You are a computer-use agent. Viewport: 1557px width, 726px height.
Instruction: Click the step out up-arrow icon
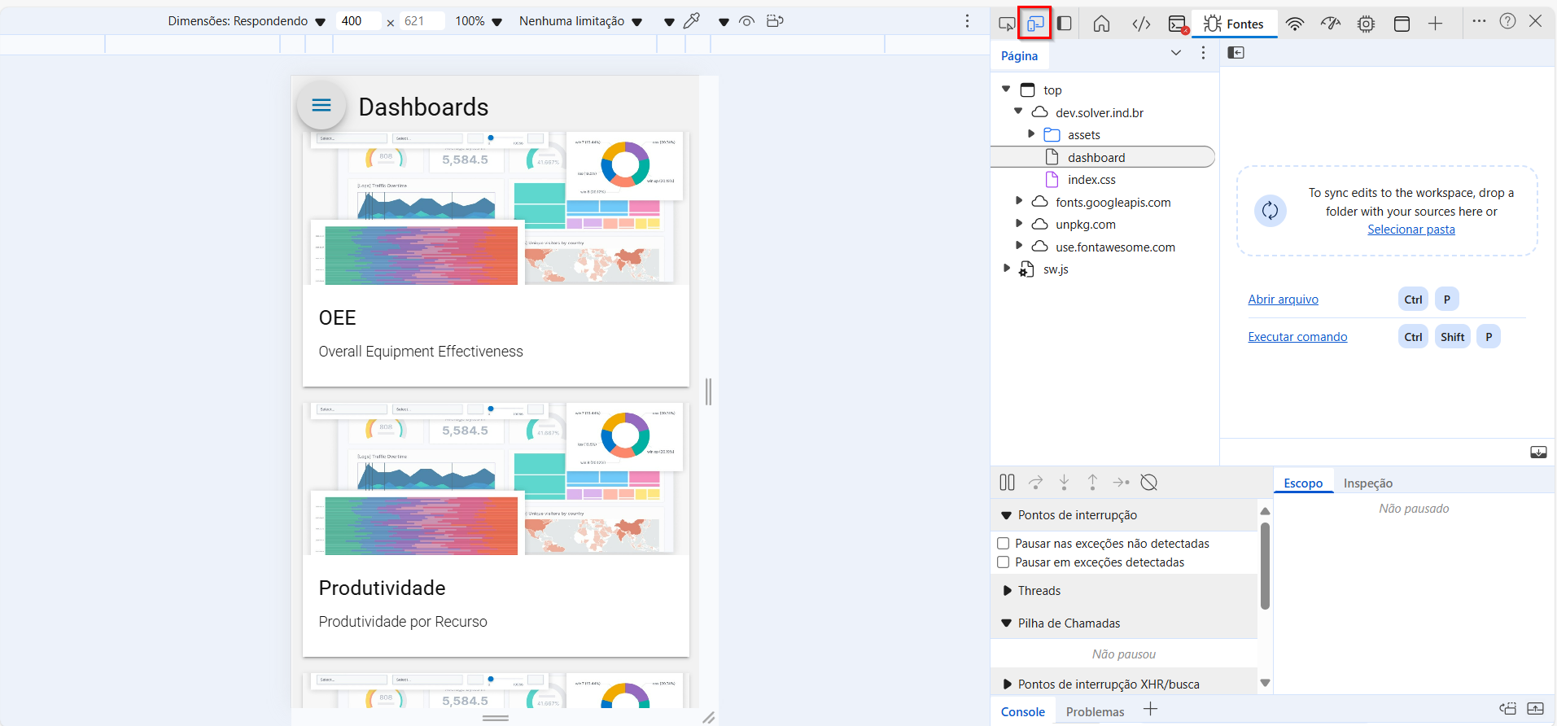coord(1092,483)
